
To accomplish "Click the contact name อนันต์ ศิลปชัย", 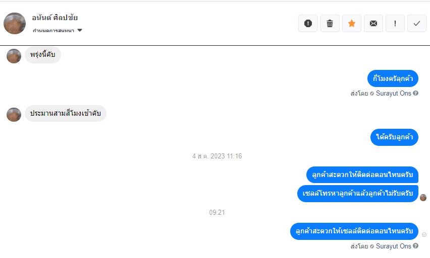I will [x=55, y=18].
